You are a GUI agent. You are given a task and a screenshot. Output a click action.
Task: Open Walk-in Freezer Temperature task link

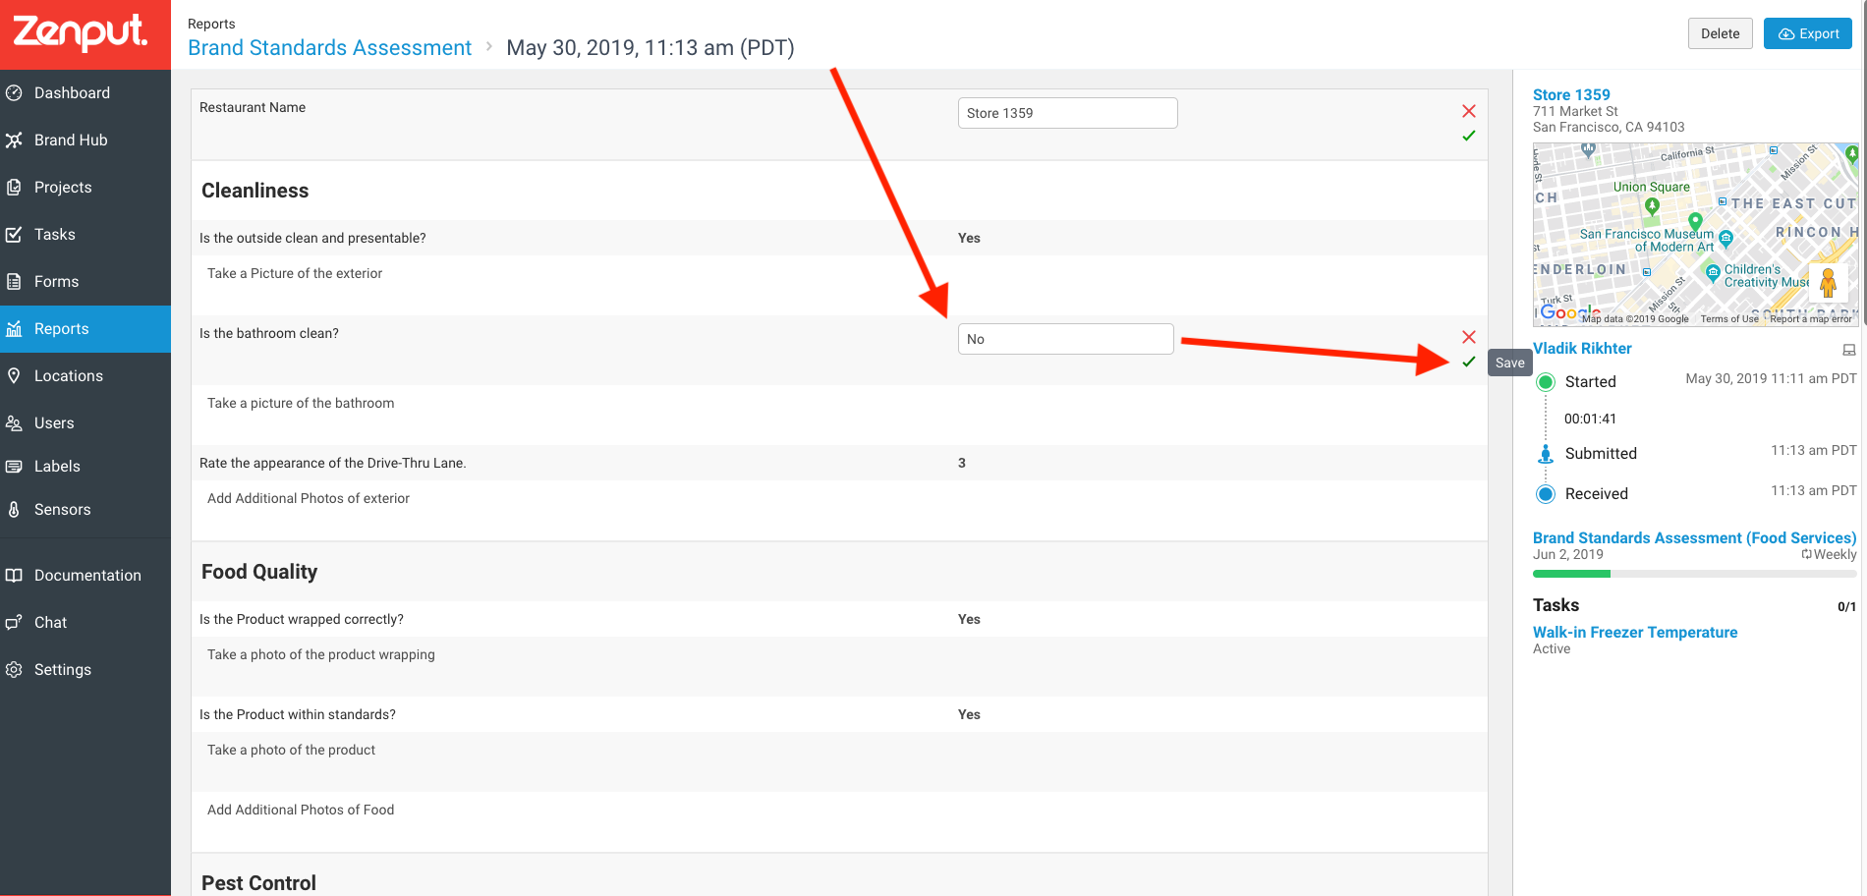(x=1635, y=632)
